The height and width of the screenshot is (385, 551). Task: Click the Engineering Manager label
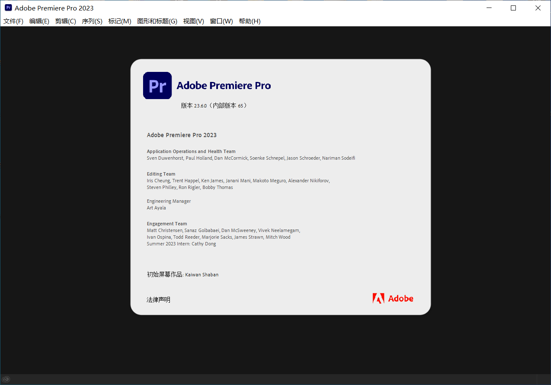169,201
